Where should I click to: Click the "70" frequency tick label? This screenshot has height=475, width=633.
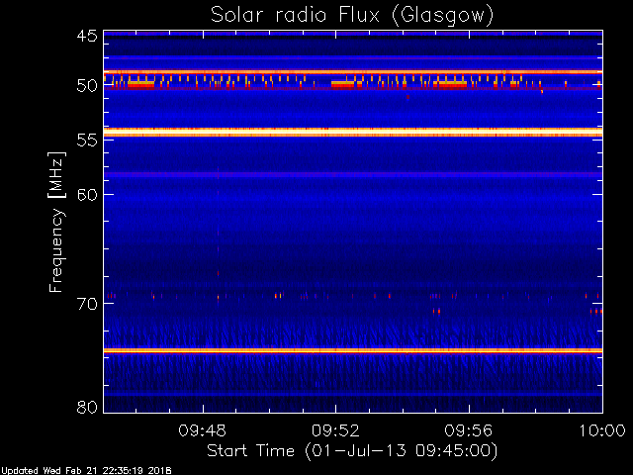(x=87, y=304)
